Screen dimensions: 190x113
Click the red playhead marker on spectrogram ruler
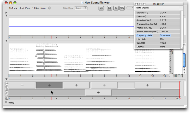[51, 76]
